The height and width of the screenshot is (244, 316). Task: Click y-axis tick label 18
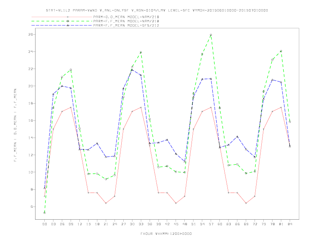click(x=30, y=103)
